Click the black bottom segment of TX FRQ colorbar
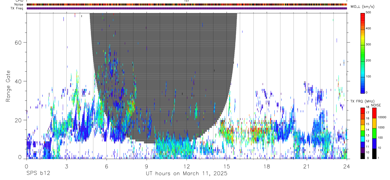This screenshot has width=390, height=180. pyautogui.click(x=363, y=156)
